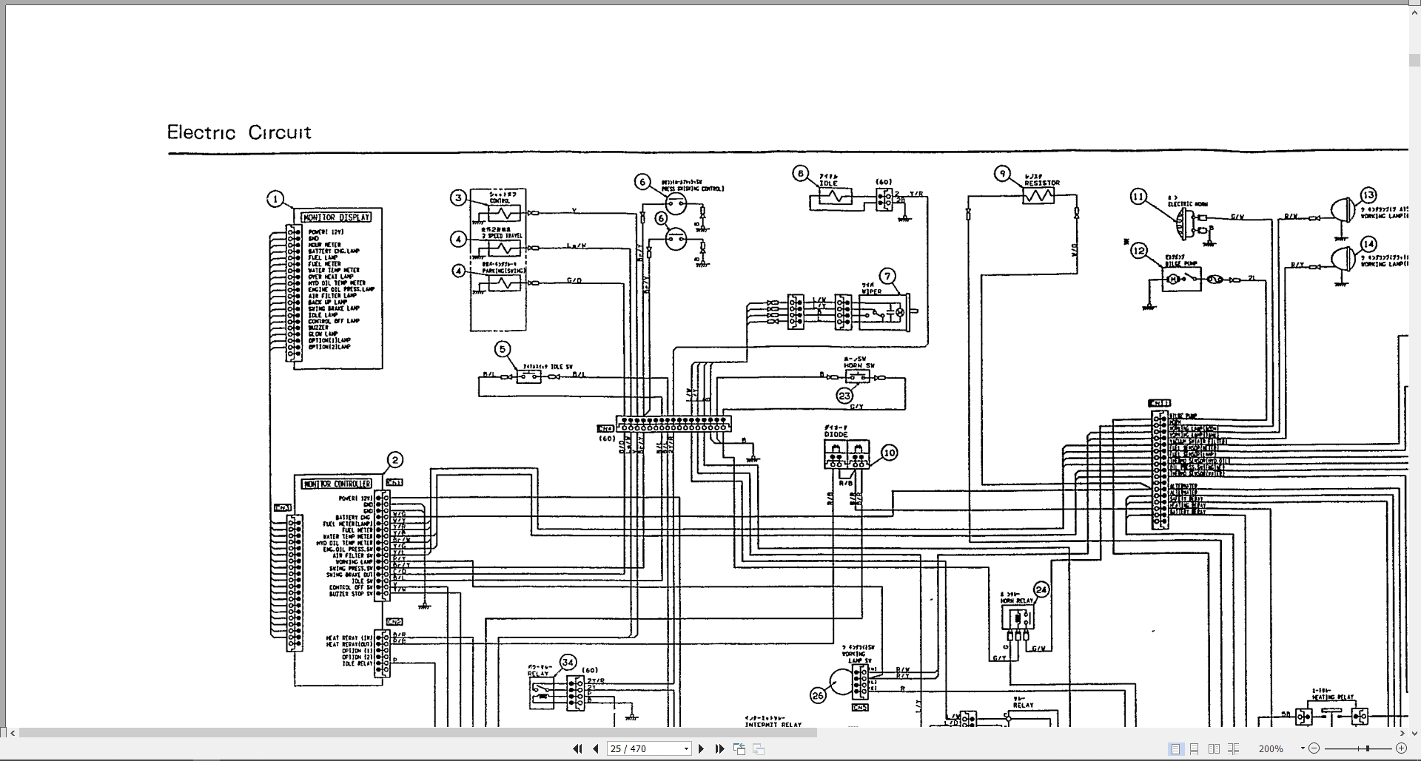
Task: Select the single page layout view
Action: click(1176, 748)
